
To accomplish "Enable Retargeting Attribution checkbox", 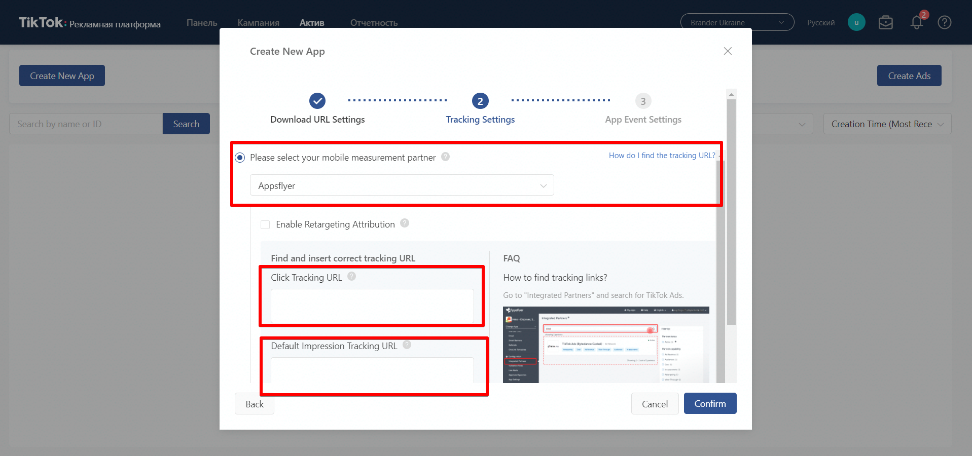I will click(265, 224).
